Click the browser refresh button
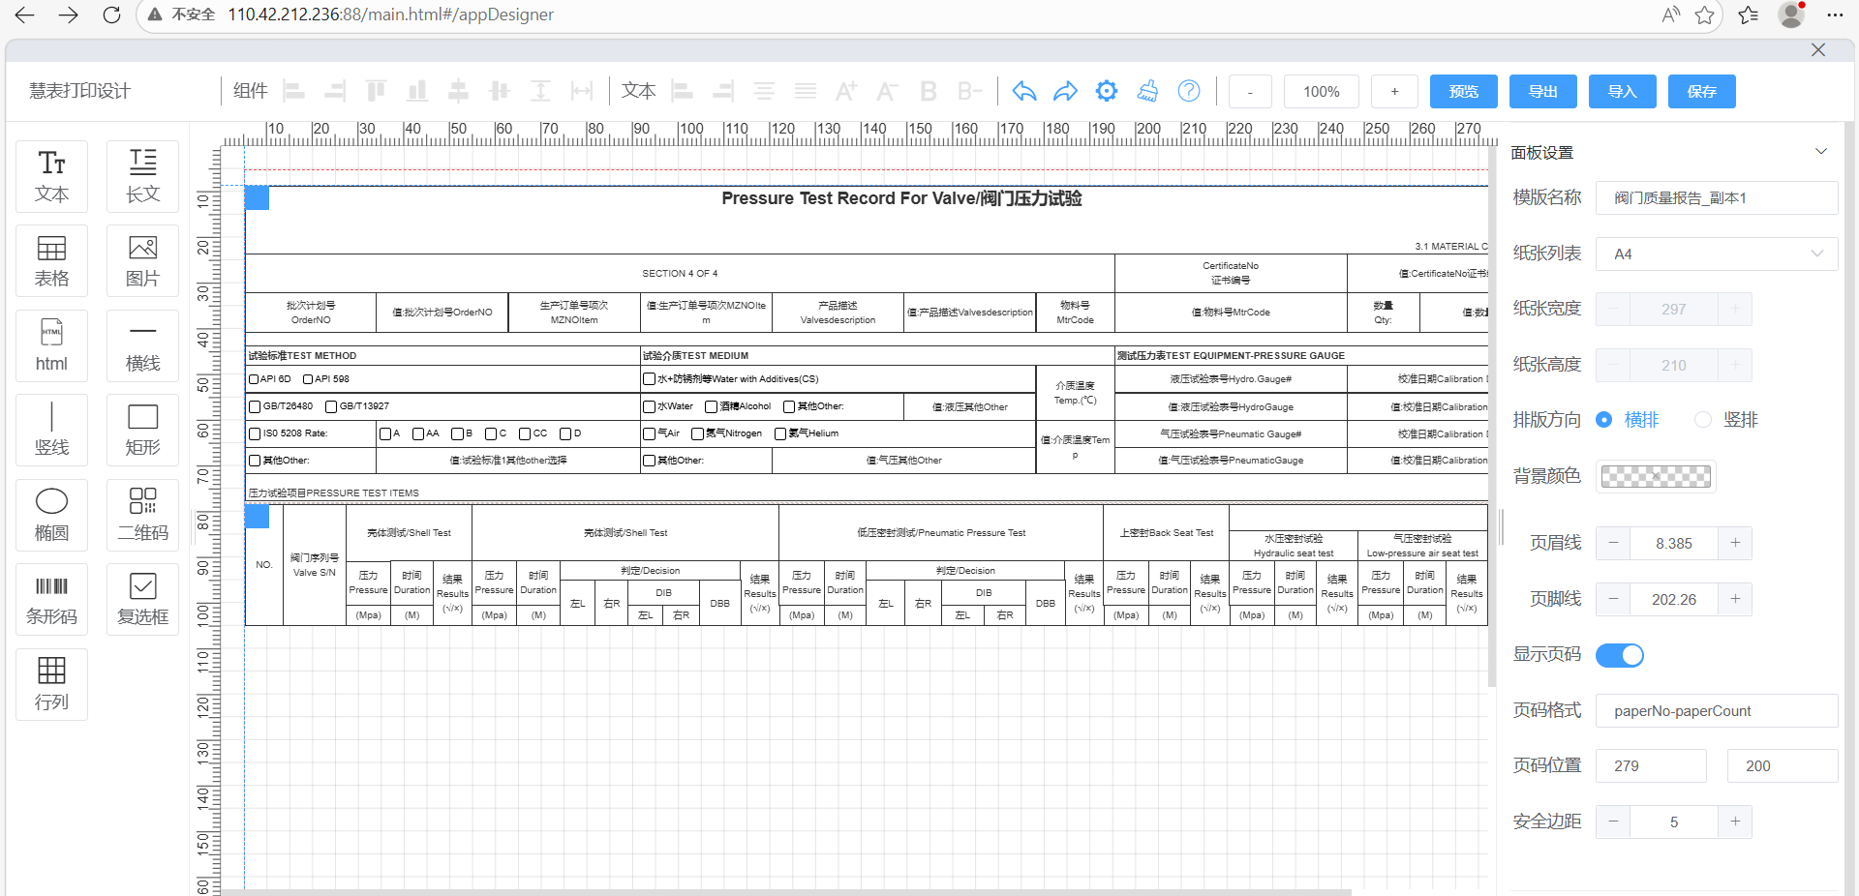This screenshot has height=896, width=1859. pos(111,15)
